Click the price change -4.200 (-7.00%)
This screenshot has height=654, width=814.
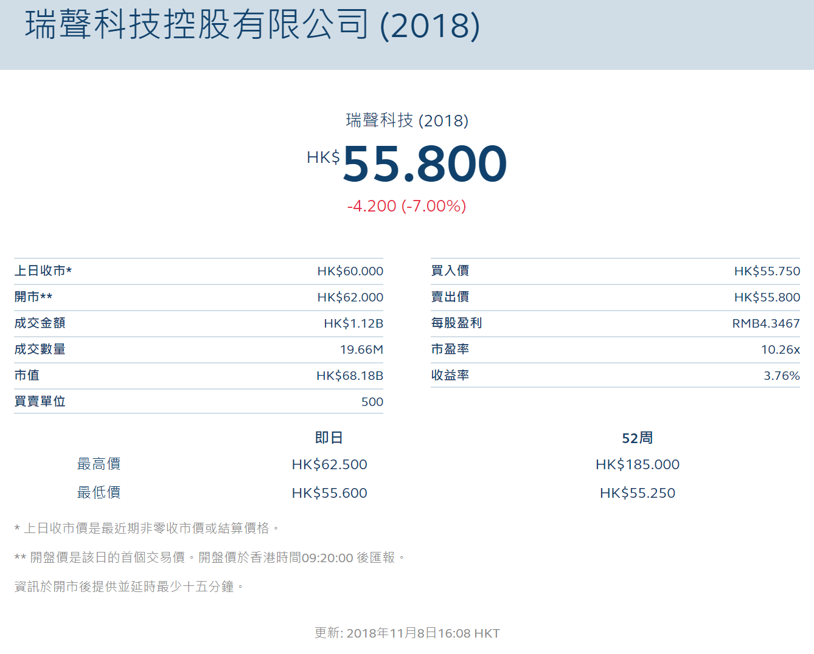(406, 206)
